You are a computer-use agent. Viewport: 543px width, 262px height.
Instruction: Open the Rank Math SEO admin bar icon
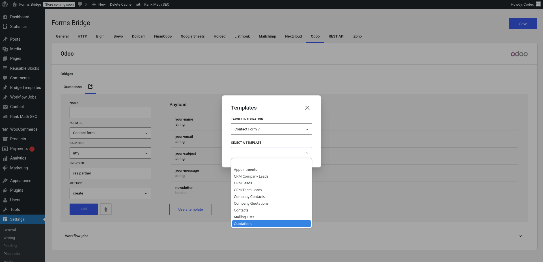click(x=139, y=4)
